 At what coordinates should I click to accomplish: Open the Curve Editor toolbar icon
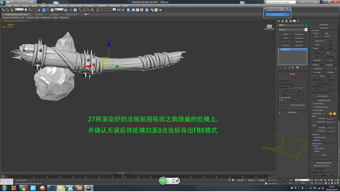(x=138, y=10)
